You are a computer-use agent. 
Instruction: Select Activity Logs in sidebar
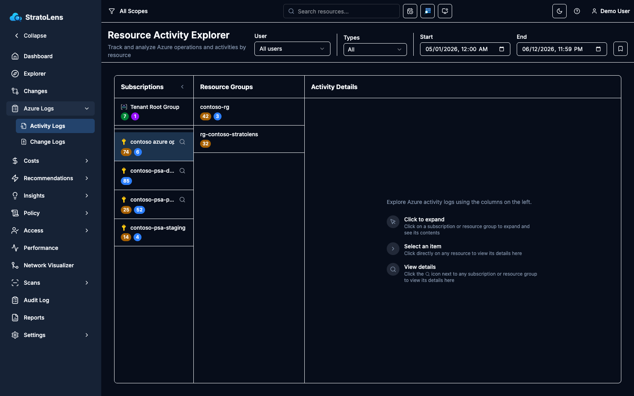(55, 126)
